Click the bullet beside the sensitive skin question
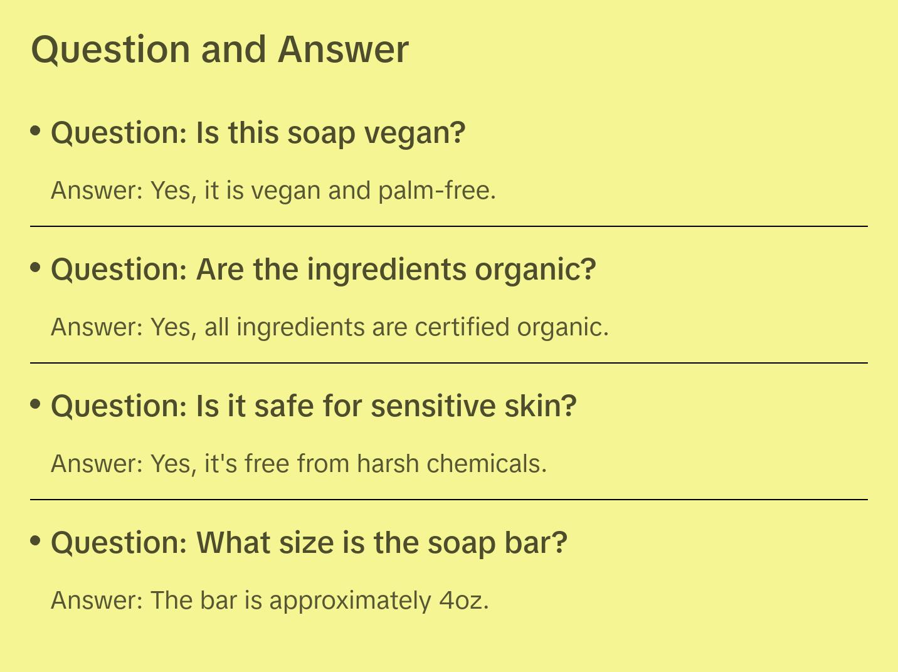The height and width of the screenshot is (672, 898). pyautogui.click(x=36, y=404)
